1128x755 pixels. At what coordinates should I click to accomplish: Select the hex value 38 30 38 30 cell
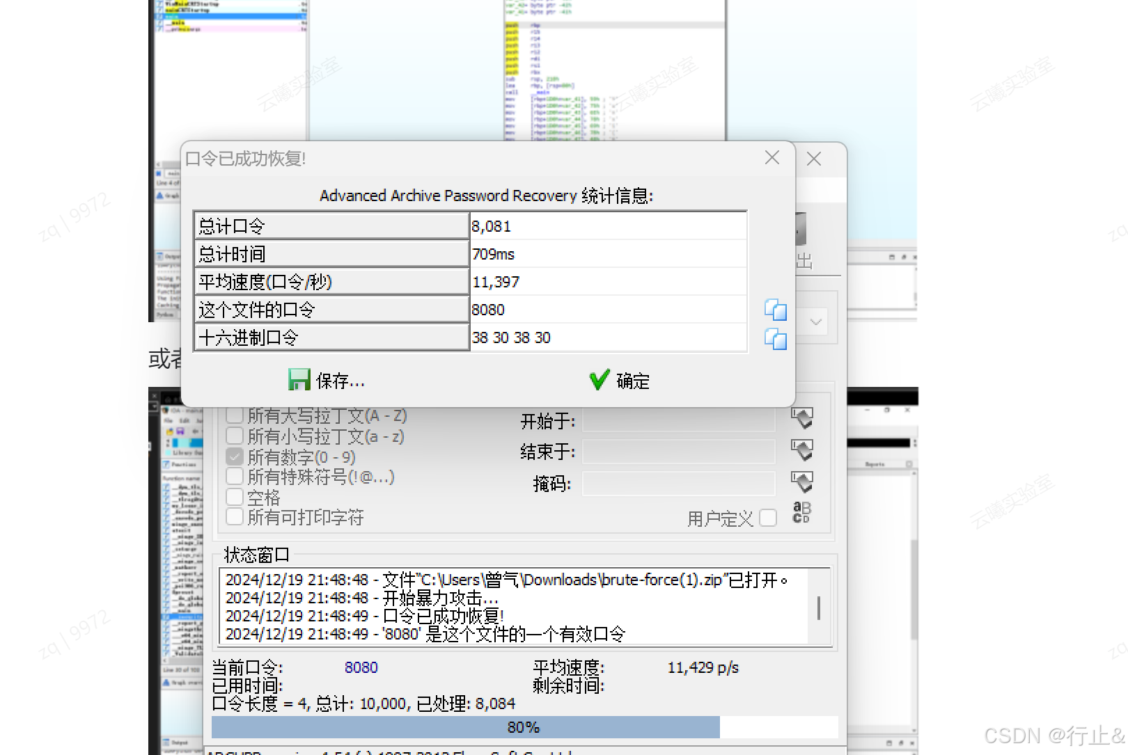(609, 337)
